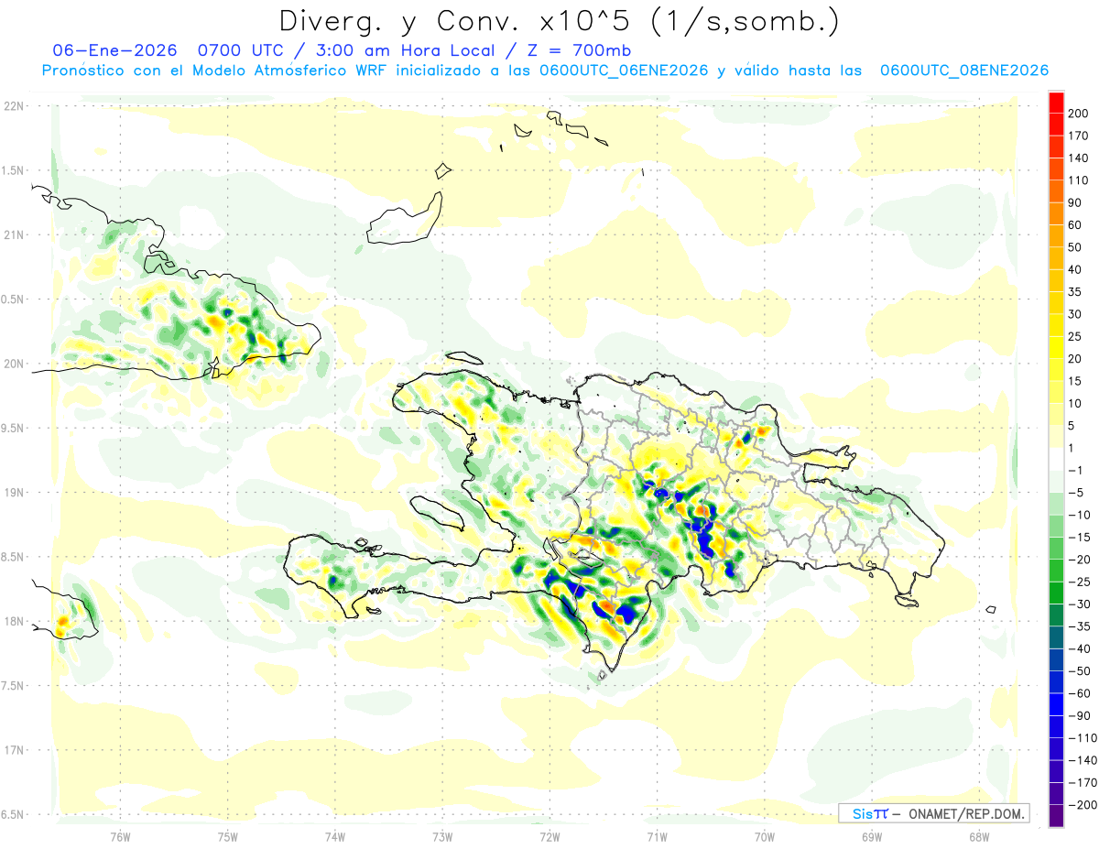
Task: Click the negative '-200' color scale value
Action: click(x=1084, y=804)
